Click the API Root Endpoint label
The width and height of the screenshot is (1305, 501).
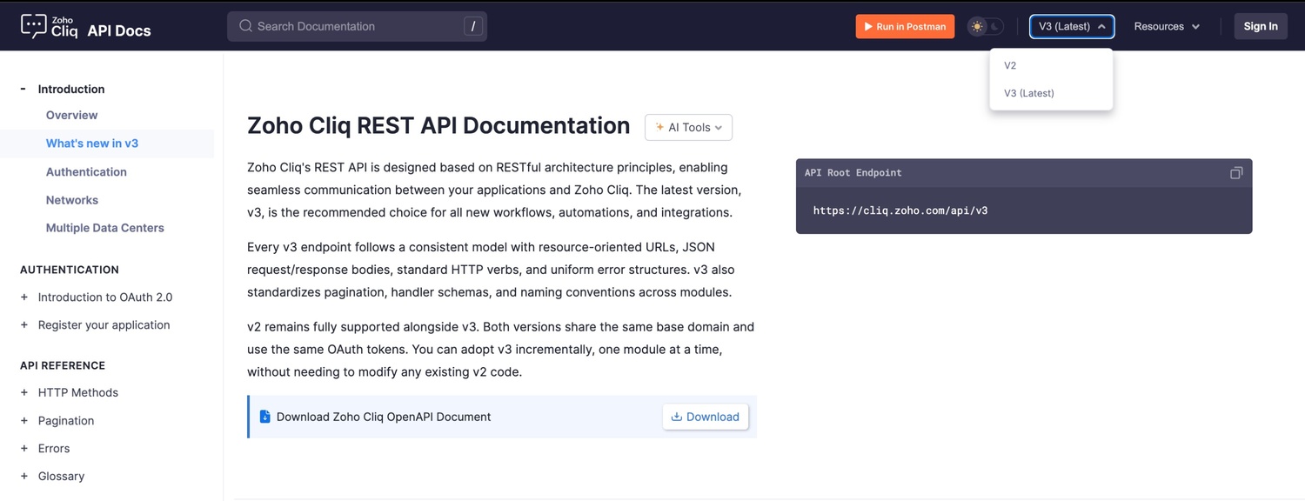click(x=853, y=173)
